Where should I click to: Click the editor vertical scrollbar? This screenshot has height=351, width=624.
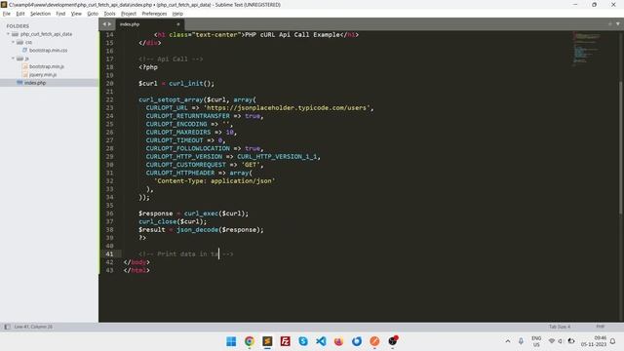point(621,148)
